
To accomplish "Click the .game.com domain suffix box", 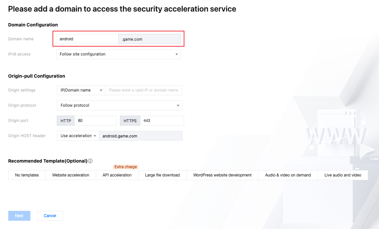I will [149, 39].
